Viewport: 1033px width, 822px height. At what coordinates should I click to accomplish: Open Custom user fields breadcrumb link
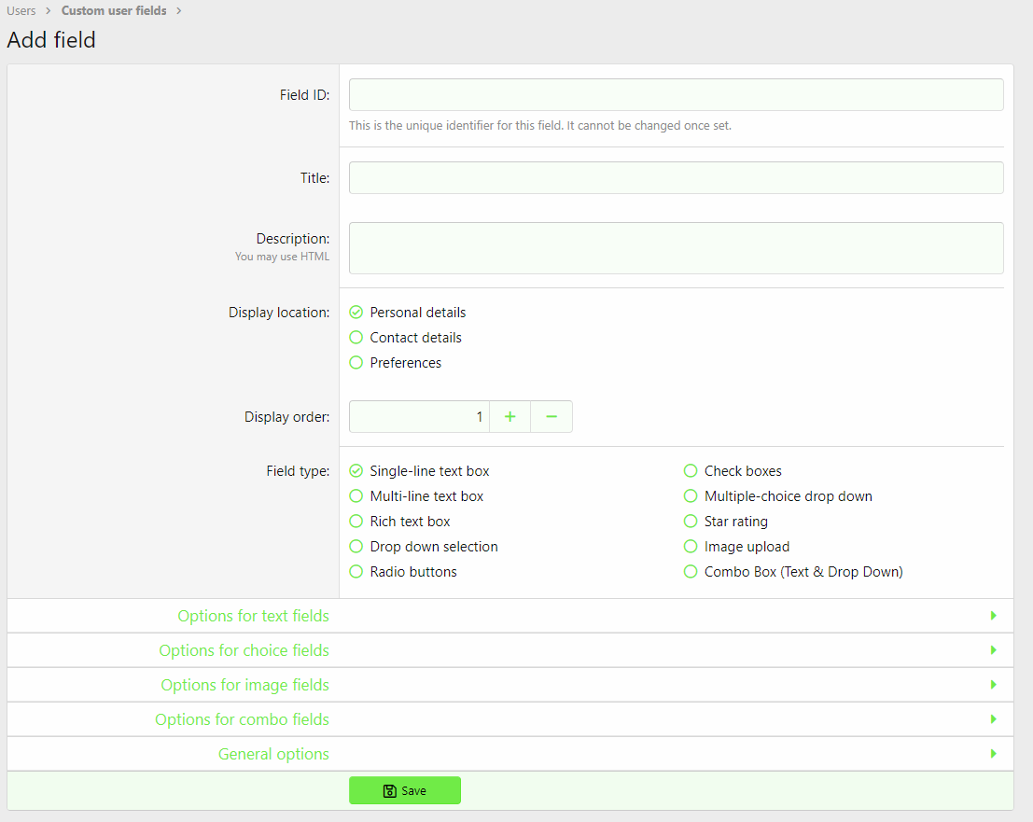click(x=114, y=10)
